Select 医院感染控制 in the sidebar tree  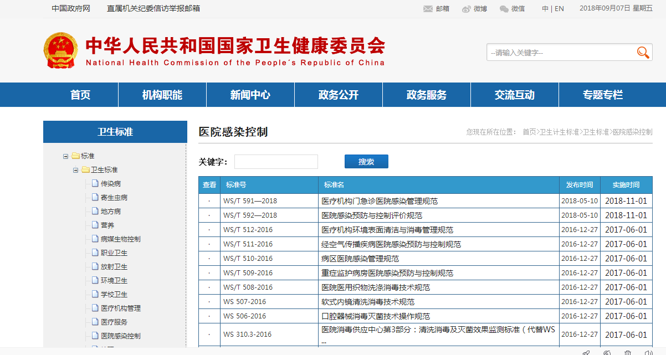[120, 336]
